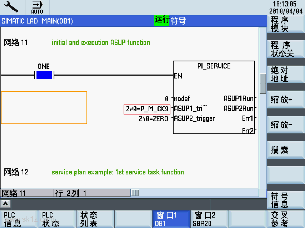
Task: Click the 行 2,列 1 position field
Action: coord(92,193)
